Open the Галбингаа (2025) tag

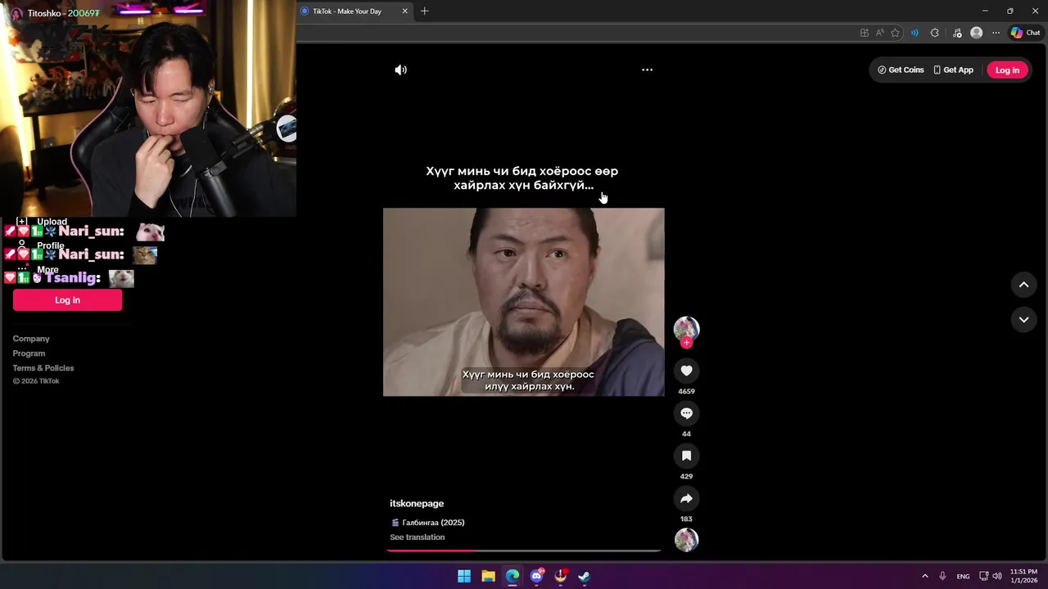(427, 523)
